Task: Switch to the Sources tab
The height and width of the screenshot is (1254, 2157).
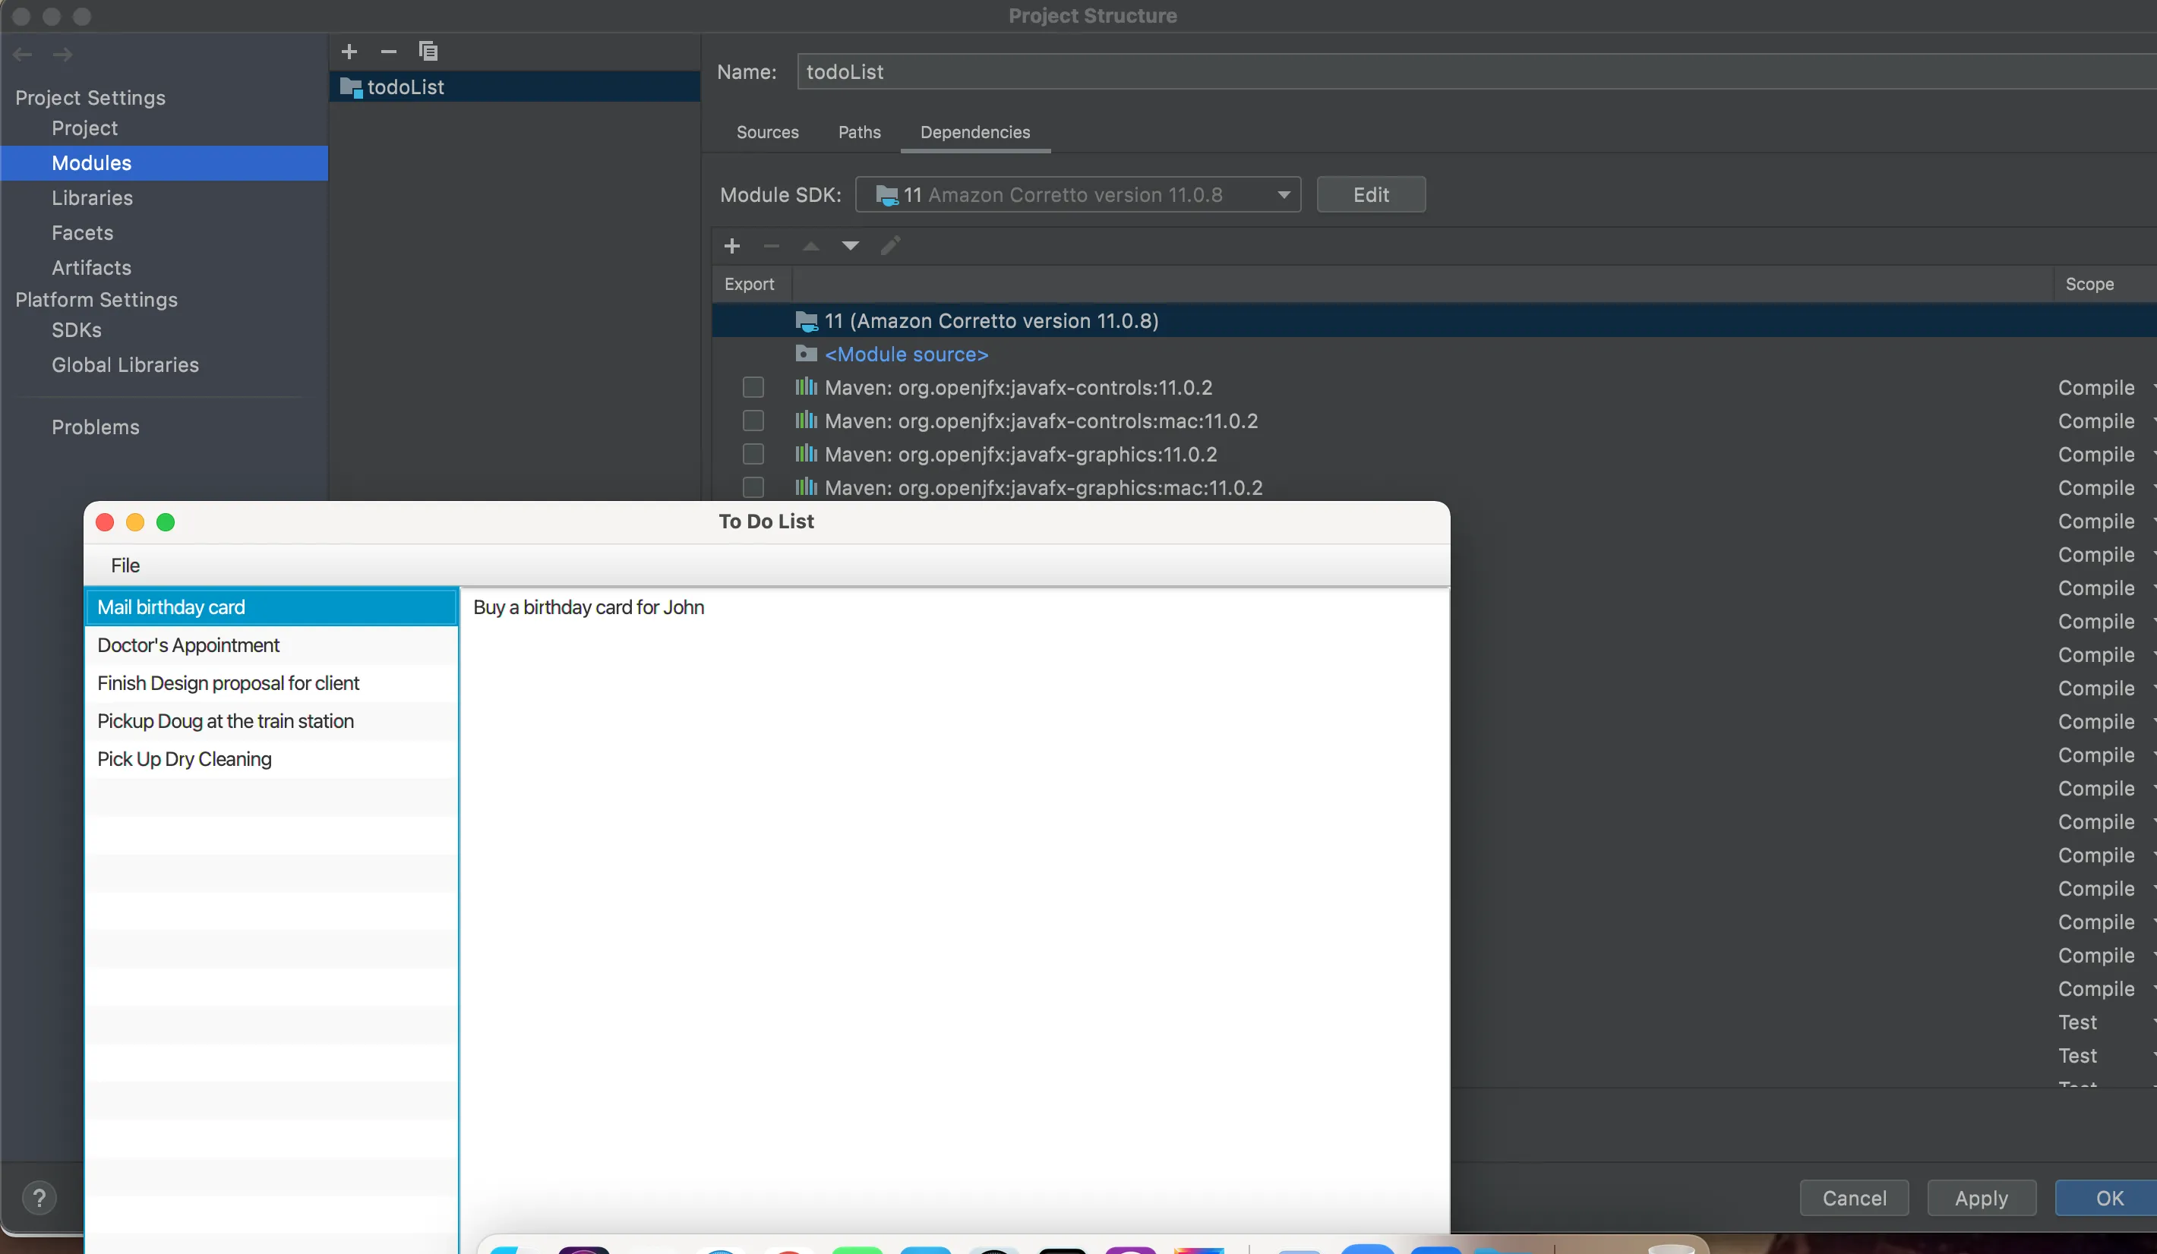Action: pyautogui.click(x=767, y=133)
